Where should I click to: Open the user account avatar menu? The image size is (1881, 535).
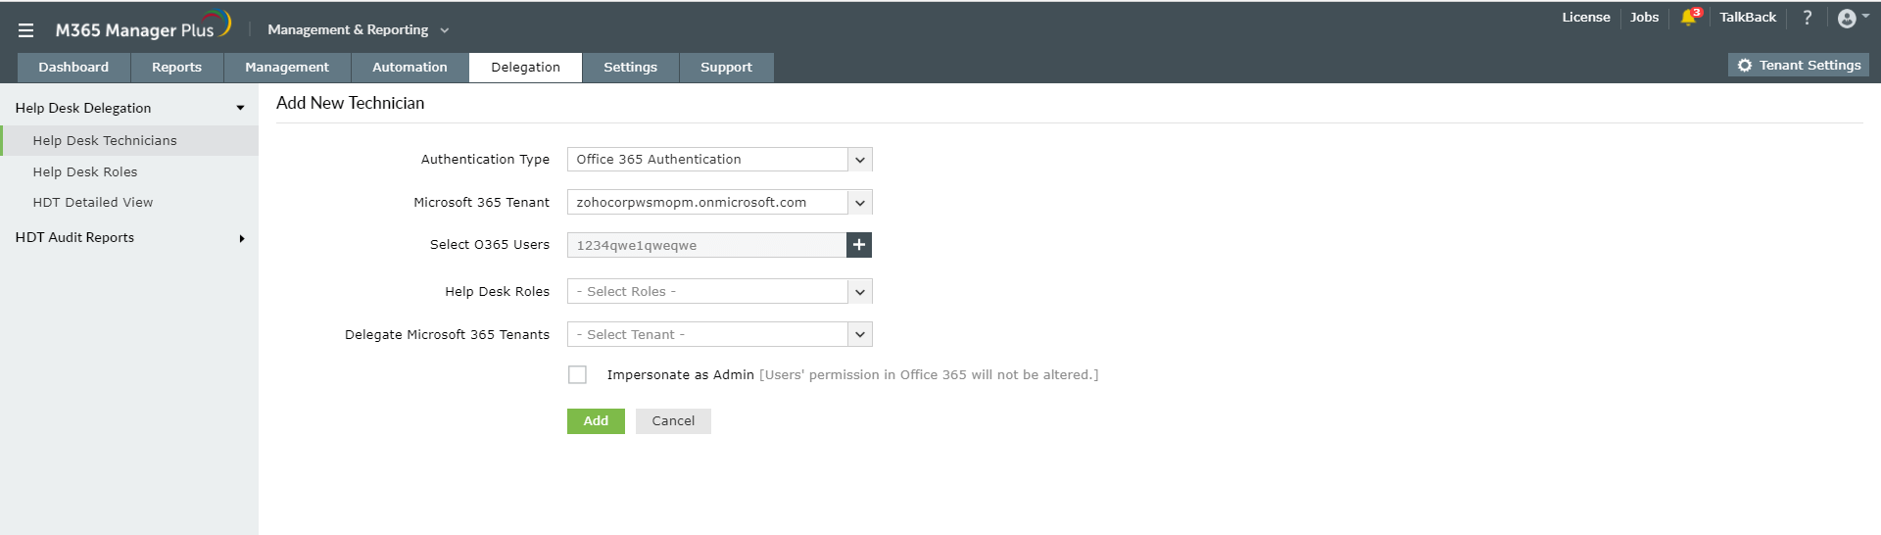[1847, 19]
